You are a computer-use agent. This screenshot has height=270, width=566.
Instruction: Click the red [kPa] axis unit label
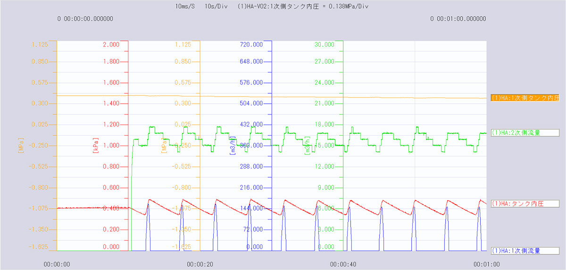(x=96, y=146)
